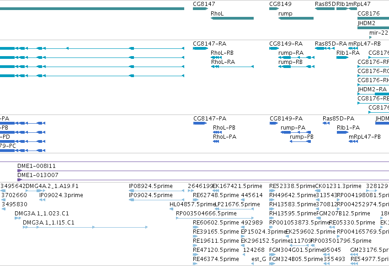Select the EK259602.5prime EST label
The image size is (389, 266).
310,232
